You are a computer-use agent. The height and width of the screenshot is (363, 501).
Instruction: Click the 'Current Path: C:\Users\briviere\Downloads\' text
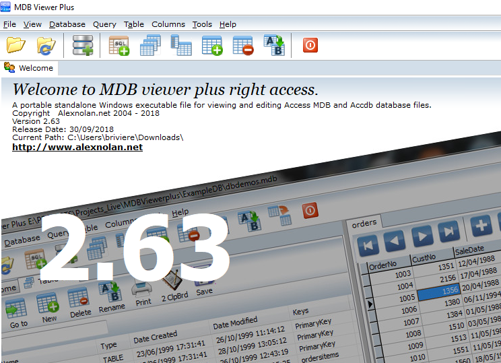[98, 137]
